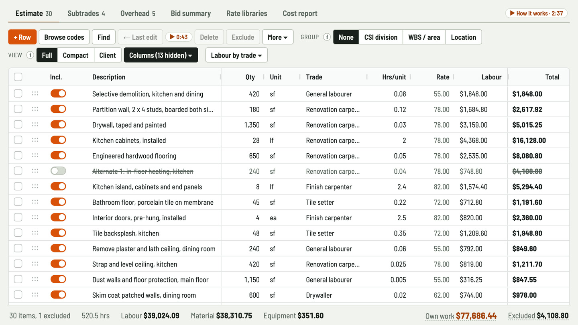
Task: Switch to the Subtrades tab
Action: point(86,13)
